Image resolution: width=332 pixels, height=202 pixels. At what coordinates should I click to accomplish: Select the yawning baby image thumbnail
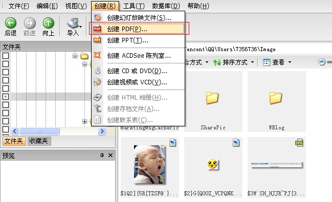[150, 164]
